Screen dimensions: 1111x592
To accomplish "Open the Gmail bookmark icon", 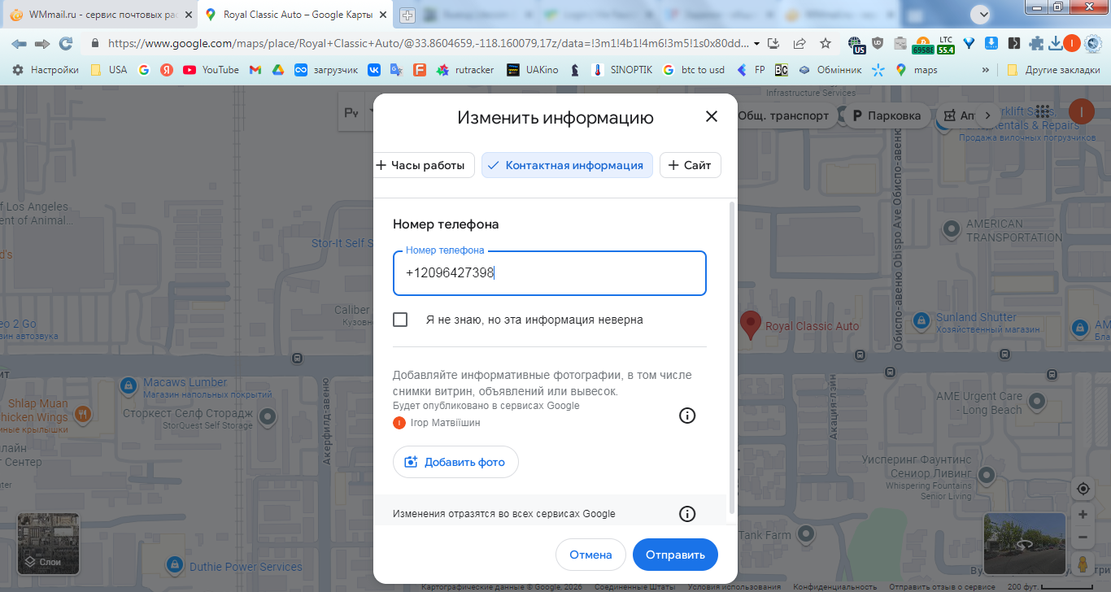I will coord(255,70).
